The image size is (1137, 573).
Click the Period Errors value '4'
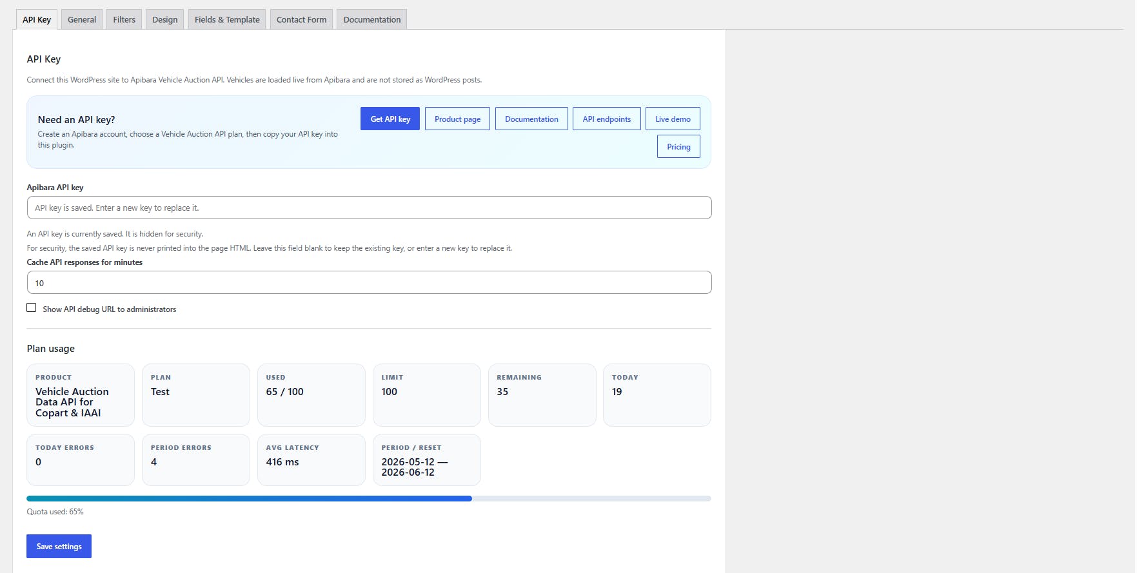pyautogui.click(x=154, y=462)
